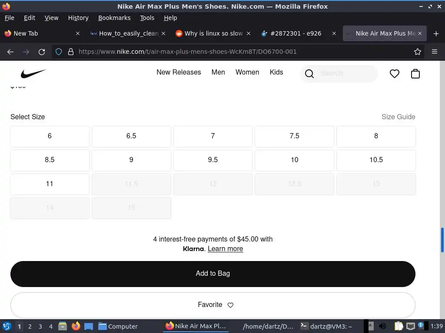The height and width of the screenshot is (333, 445).
Task: Choose shoe size 11
Action: coord(50,184)
